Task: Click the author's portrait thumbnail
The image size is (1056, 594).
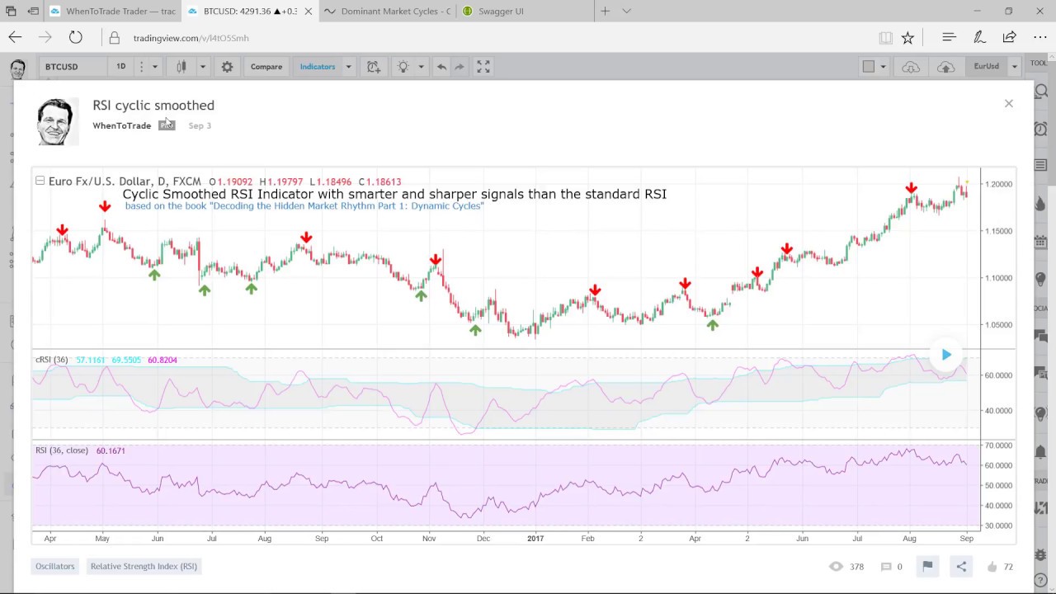Action: pyautogui.click(x=57, y=122)
